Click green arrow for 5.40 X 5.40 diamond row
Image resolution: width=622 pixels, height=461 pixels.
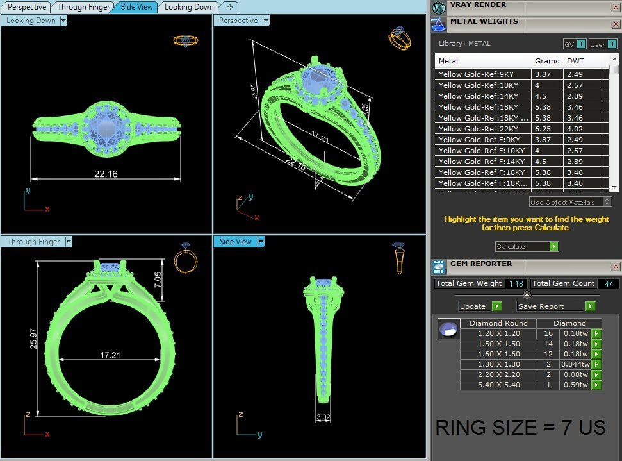coord(596,385)
